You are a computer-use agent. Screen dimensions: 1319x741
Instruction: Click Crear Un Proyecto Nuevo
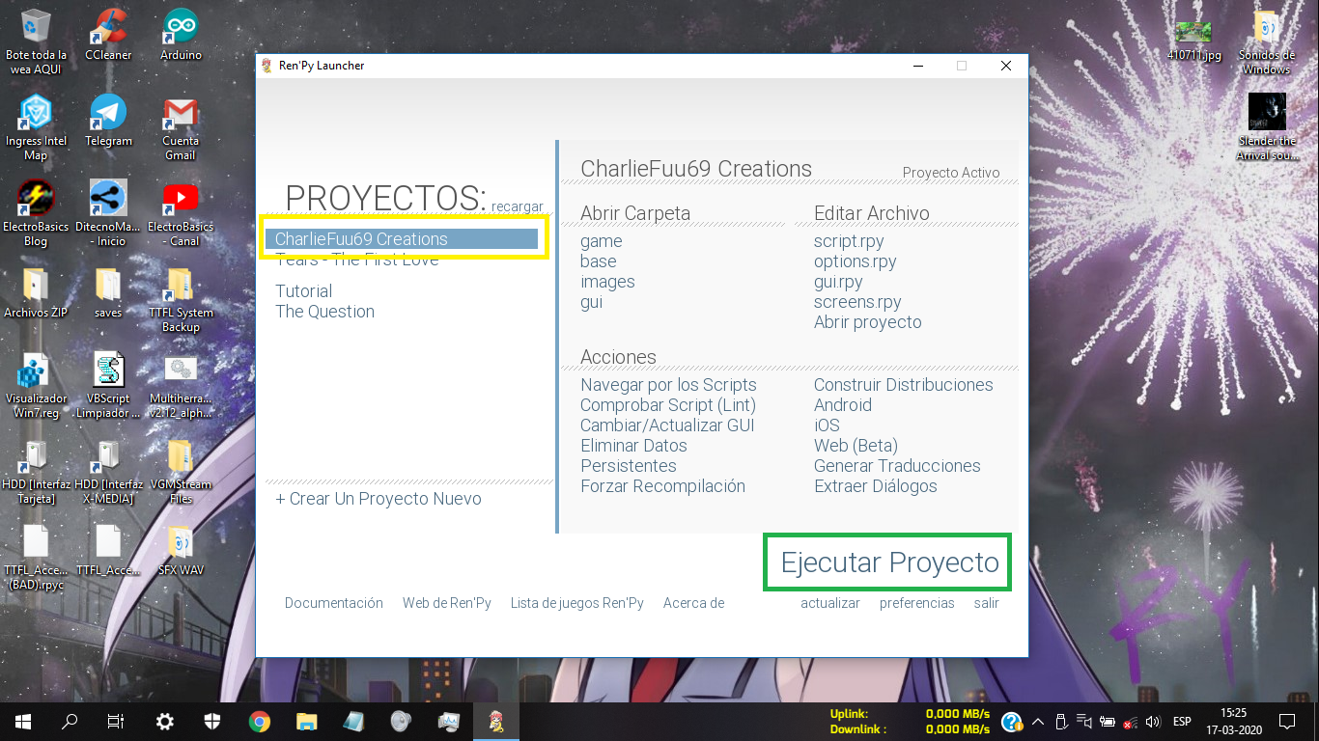click(379, 499)
